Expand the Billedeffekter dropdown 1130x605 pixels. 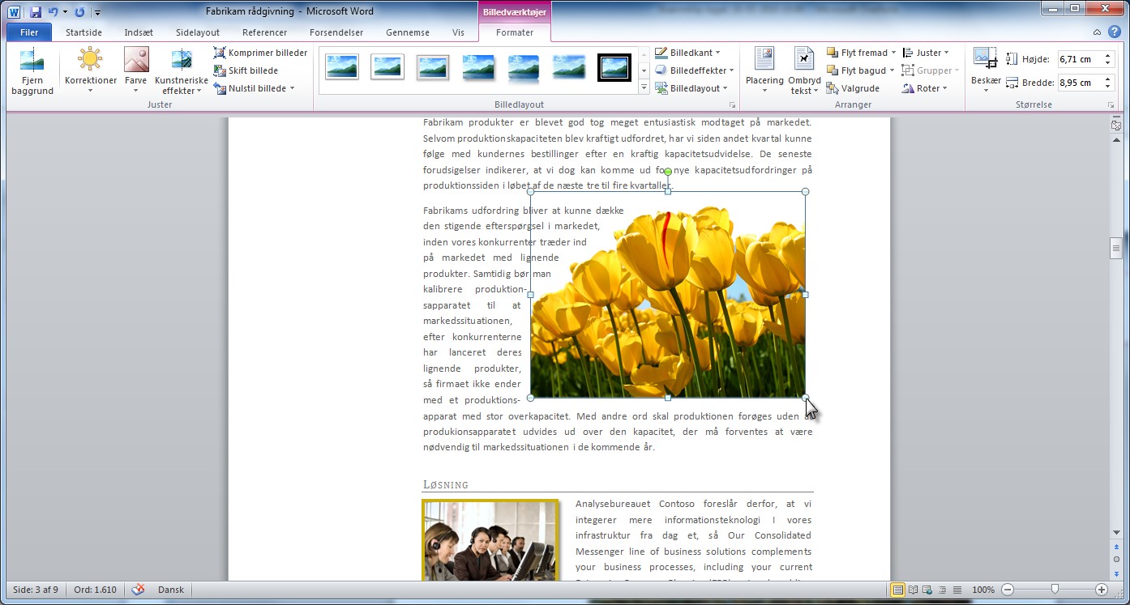[694, 70]
